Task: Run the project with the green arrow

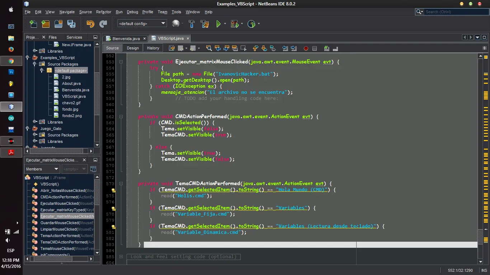Action: (x=218, y=24)
